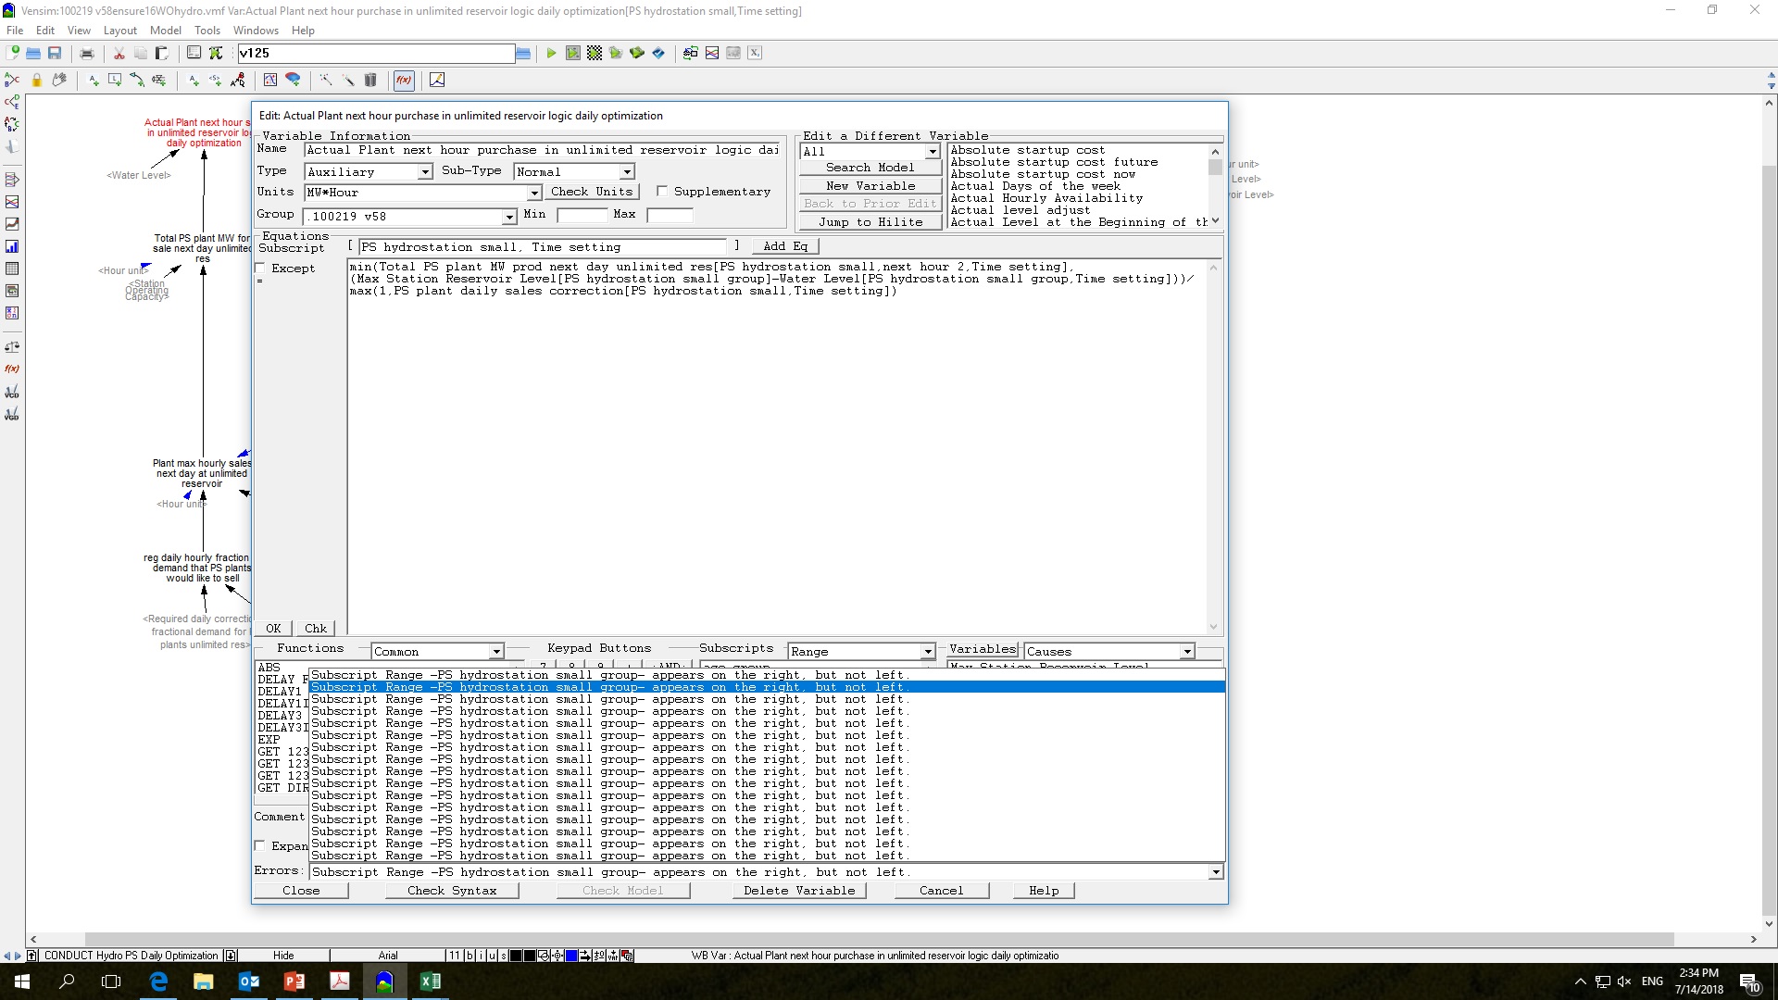The height and width of the screenshot is (1000, 1778).
Task: Open the Layout menu
Action: pos(120,30)
